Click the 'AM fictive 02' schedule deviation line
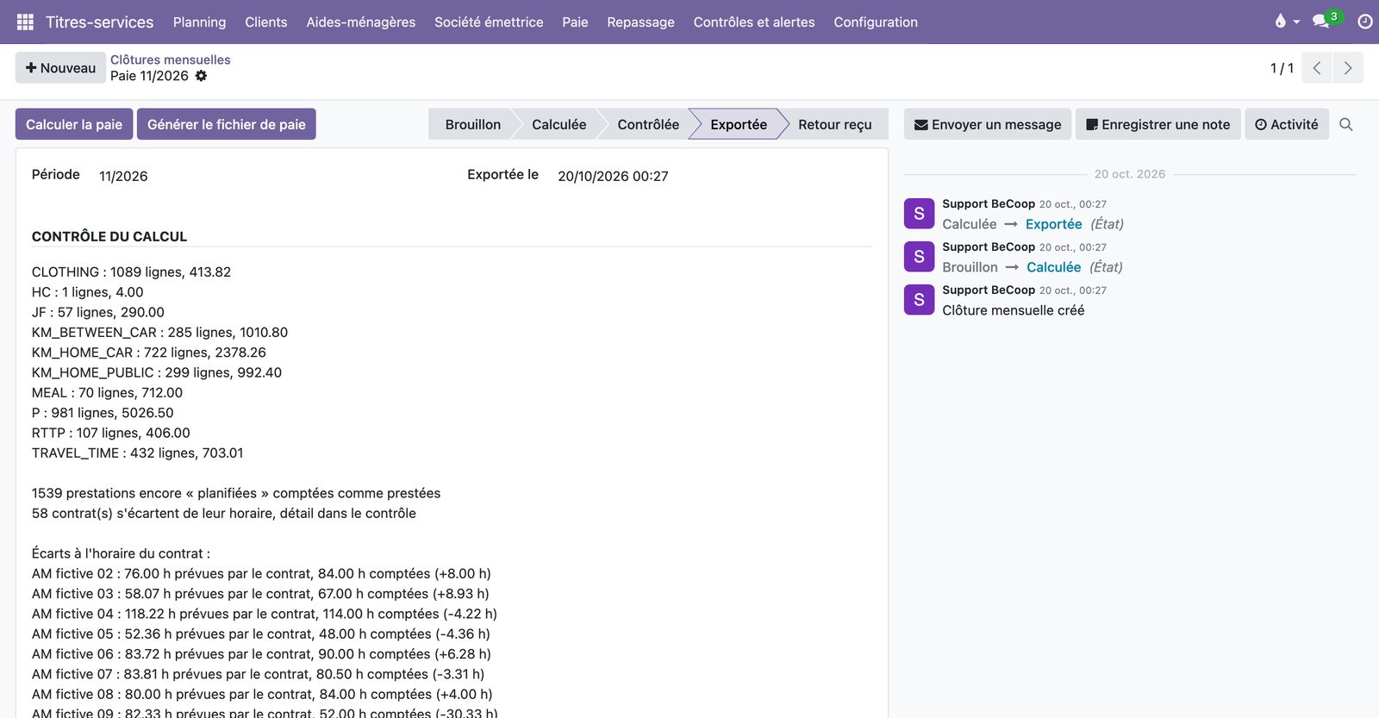The height and width of the screenshot is (718, 1379). coord(261,574)
